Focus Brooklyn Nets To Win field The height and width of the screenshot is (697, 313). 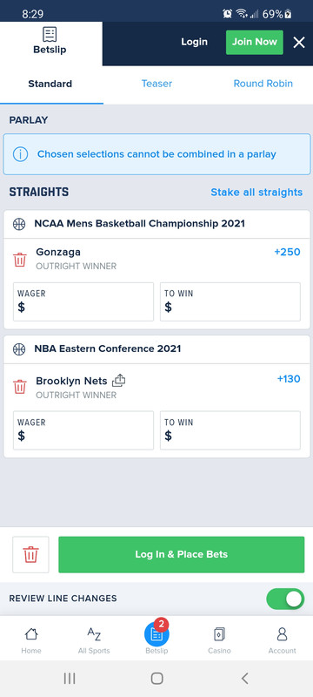pos(230,430)
